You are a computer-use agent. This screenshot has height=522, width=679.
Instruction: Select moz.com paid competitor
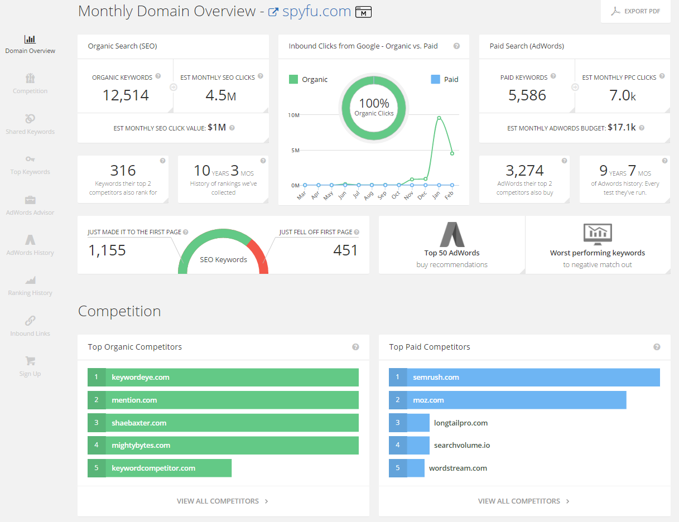click(x=508, y=400)
